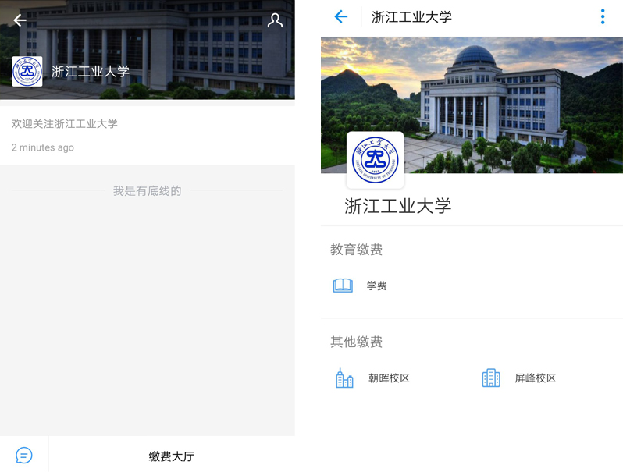The width and height of the screenshot is (623, 472).
Task: Tap the large university logo over the banner
Action: click(375, 160)
